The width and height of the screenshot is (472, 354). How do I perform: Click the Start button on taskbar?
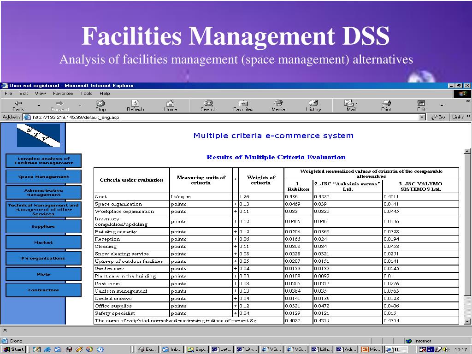[13, 349]
